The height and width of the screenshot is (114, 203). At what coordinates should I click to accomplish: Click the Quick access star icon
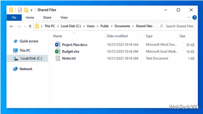point(15,41)
